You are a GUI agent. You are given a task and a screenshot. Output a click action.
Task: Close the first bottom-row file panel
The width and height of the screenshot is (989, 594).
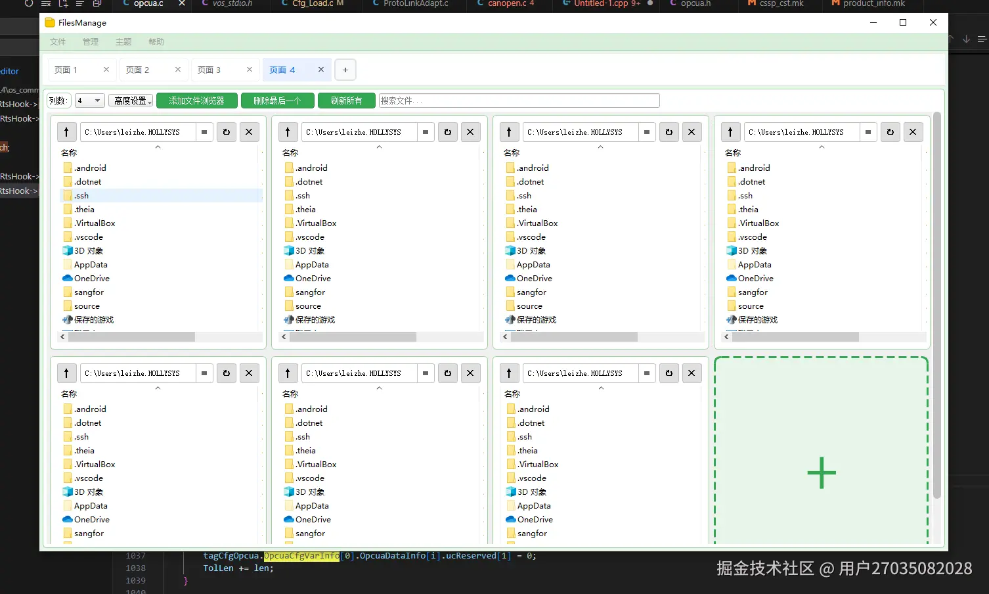click(249, 373)
